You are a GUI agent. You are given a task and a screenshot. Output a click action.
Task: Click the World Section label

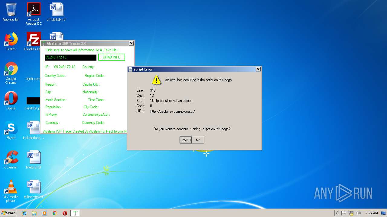coord(56,100)
